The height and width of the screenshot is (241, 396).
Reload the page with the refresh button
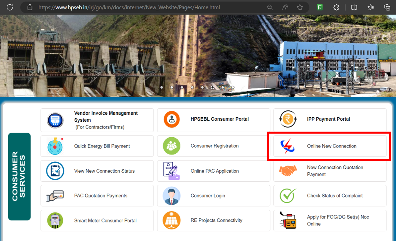pyautogui.click(x=10, y=7)
